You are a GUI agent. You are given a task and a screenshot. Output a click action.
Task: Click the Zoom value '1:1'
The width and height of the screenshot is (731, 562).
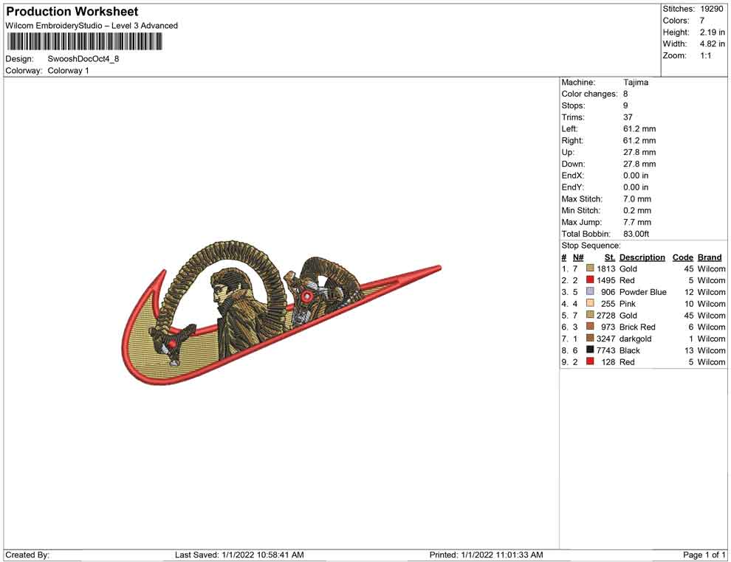[705, 55]
